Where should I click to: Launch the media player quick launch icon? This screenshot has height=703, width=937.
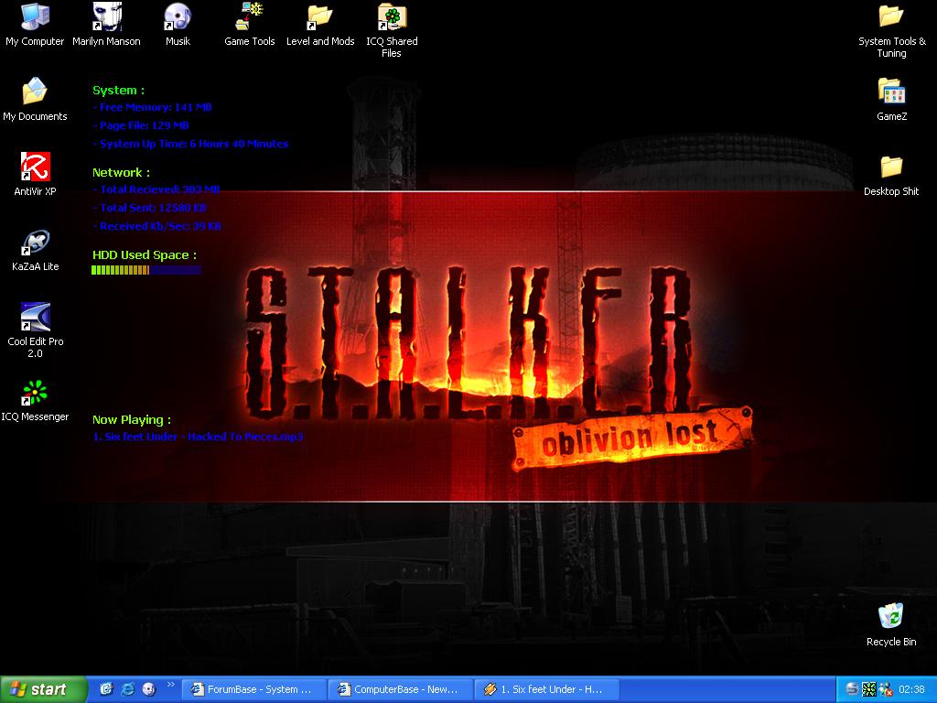click(149, 689)
